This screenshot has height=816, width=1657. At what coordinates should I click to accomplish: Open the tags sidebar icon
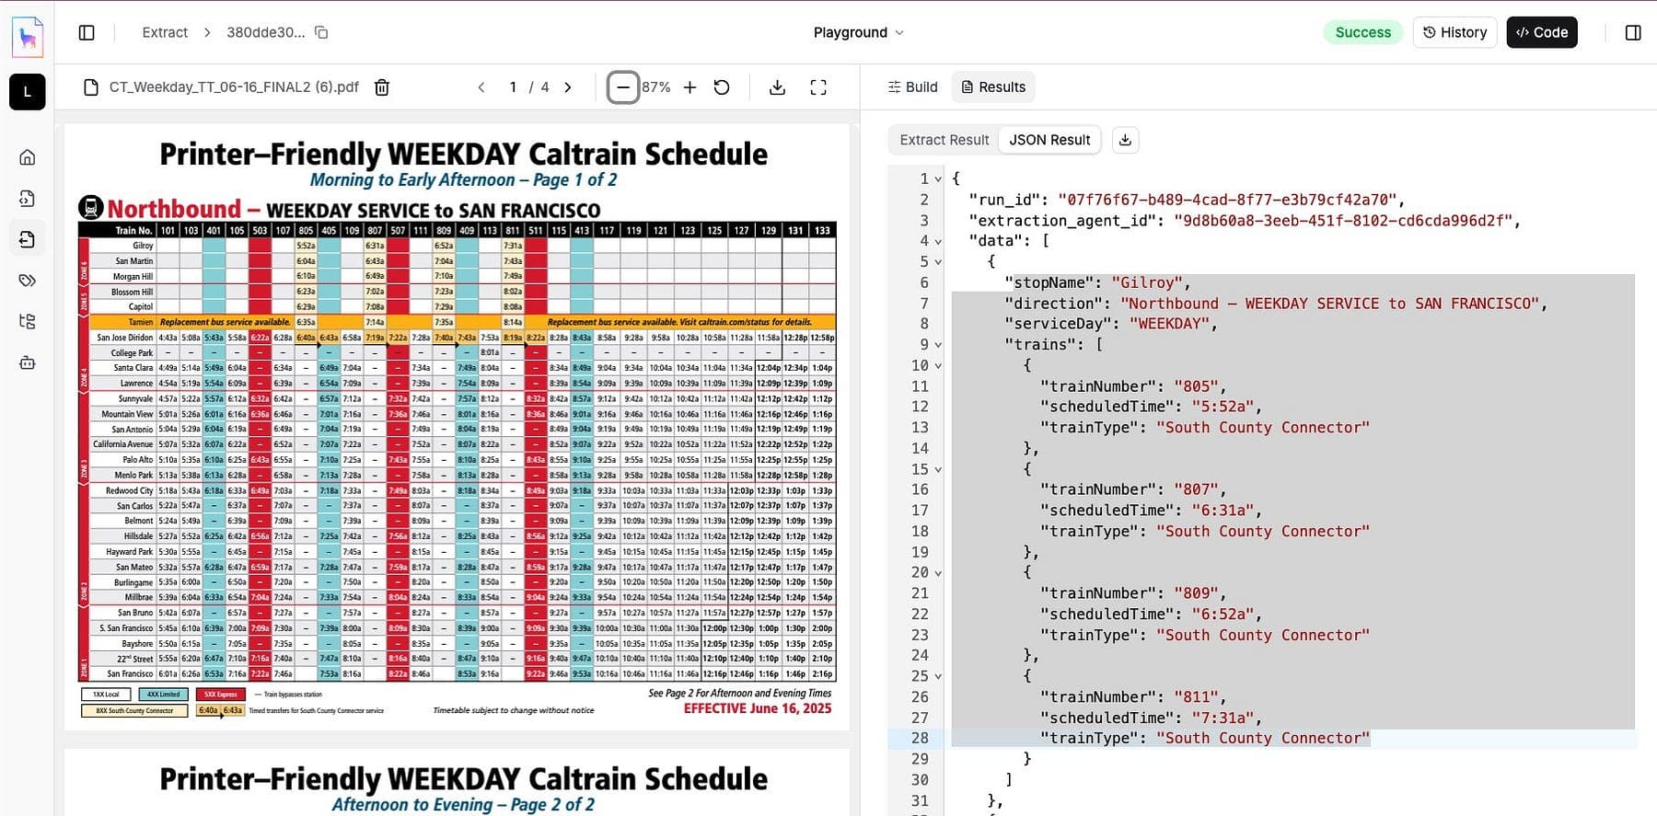click(28, 281)
